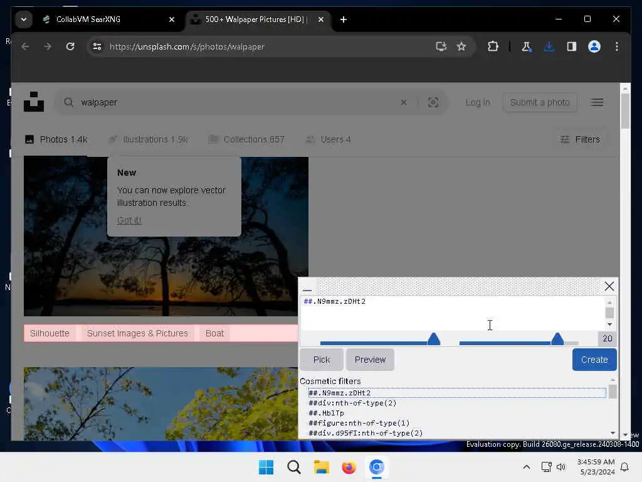Go forward to the next page
The image size is (642, 482).
[48, 46]
